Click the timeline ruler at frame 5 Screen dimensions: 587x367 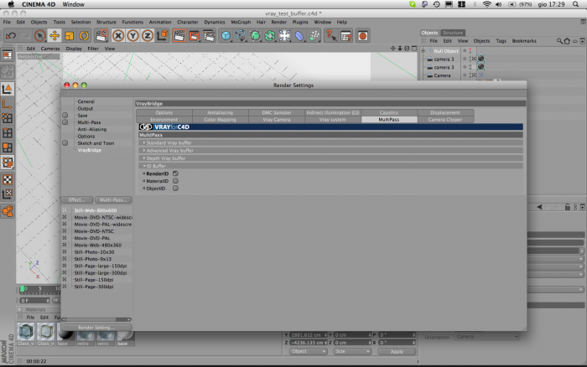(40, 288)
